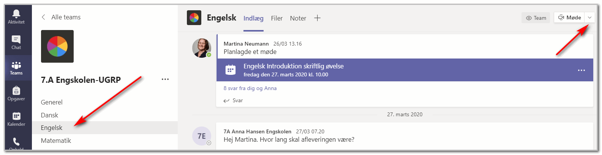Click the 27/03 07.20 timestamp

[310, 131]
